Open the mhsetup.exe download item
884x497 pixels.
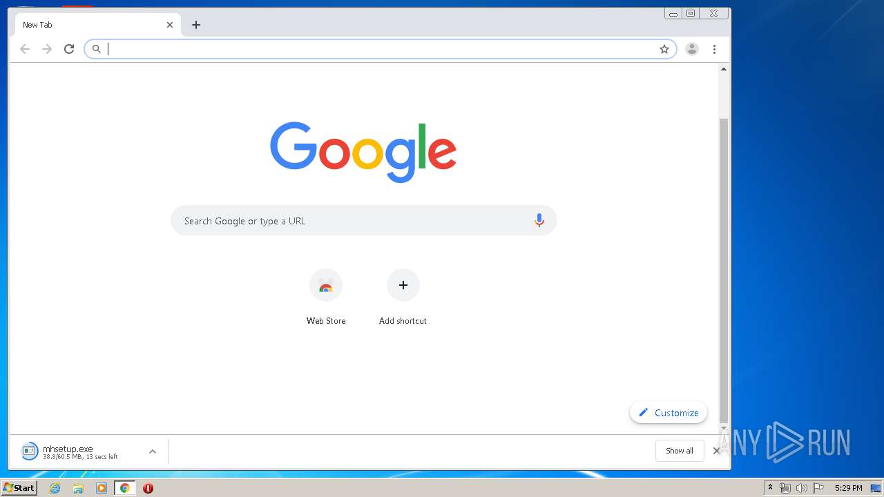tap(79, 451)
